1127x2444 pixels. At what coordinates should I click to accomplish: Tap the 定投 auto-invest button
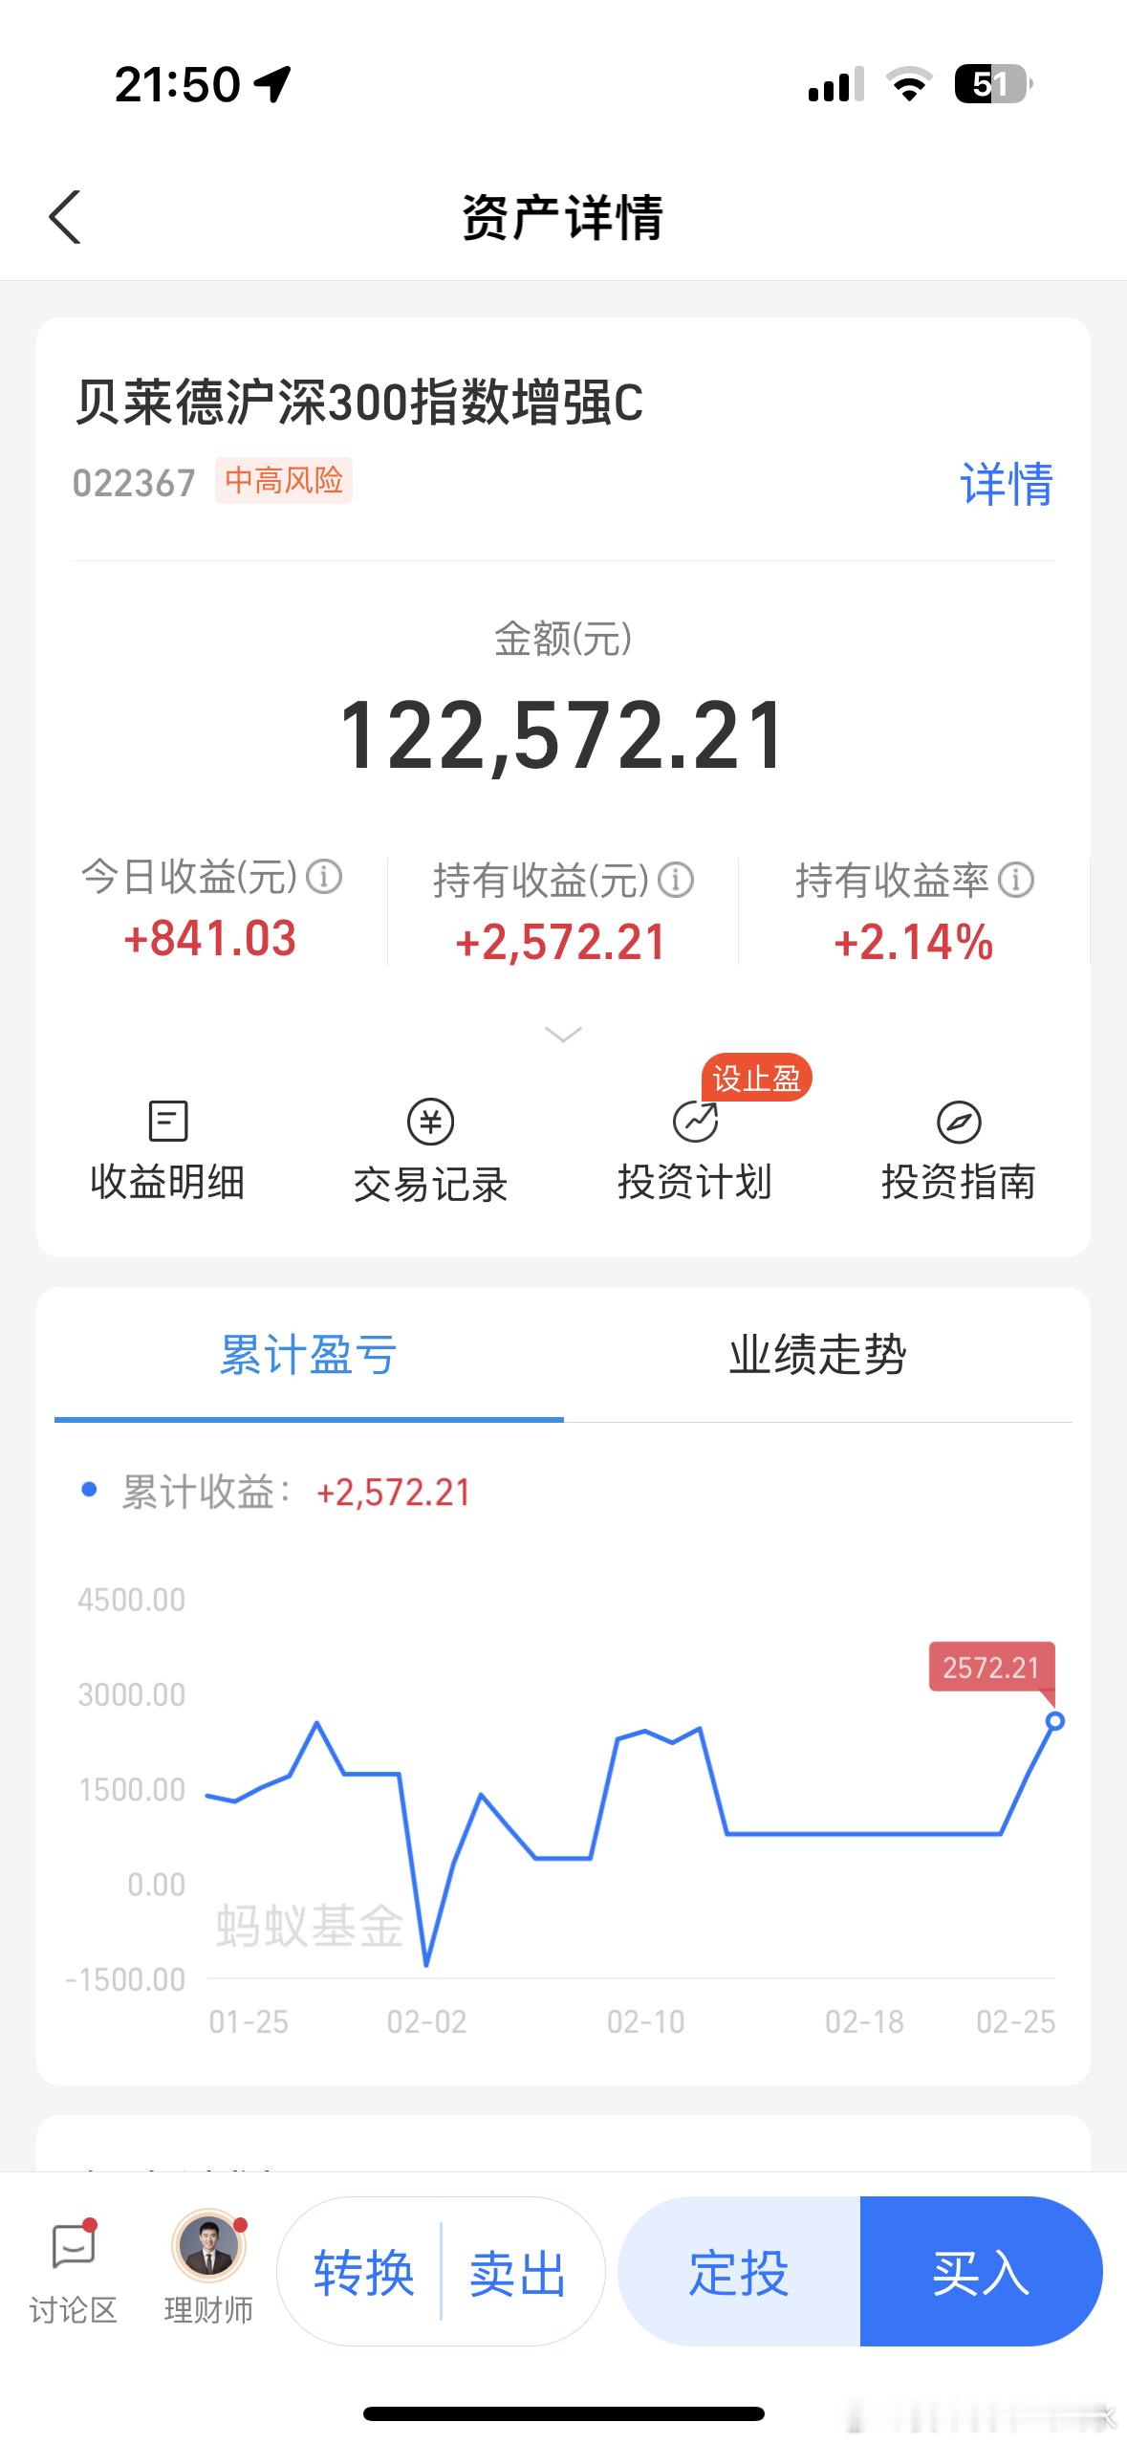[739, 2271]
